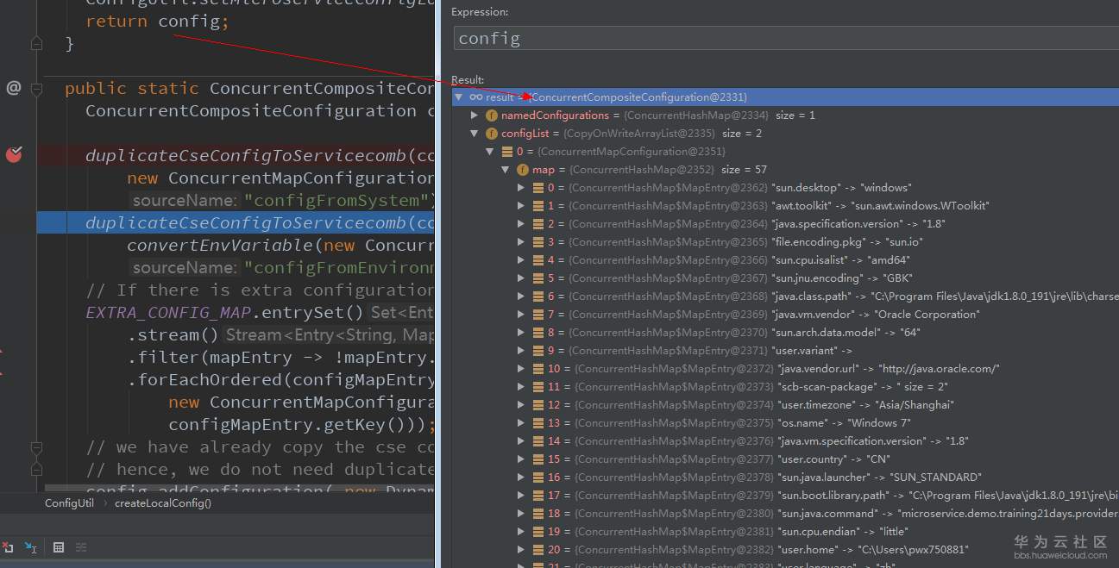Viewport: 1119px width, 568px height.
Task: Click into the Expression input containing config
Action: point(785,39)
